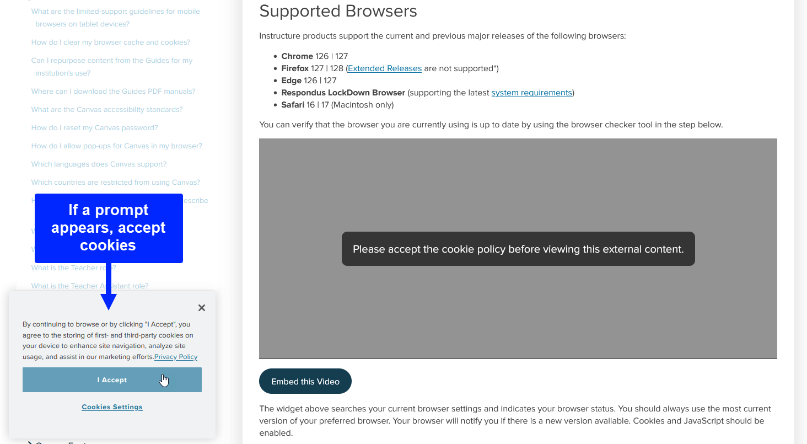This screenshot has width=807, height=444.
Task: Open 'Which countries are restricted' article
Action: (x=115, y=183)
